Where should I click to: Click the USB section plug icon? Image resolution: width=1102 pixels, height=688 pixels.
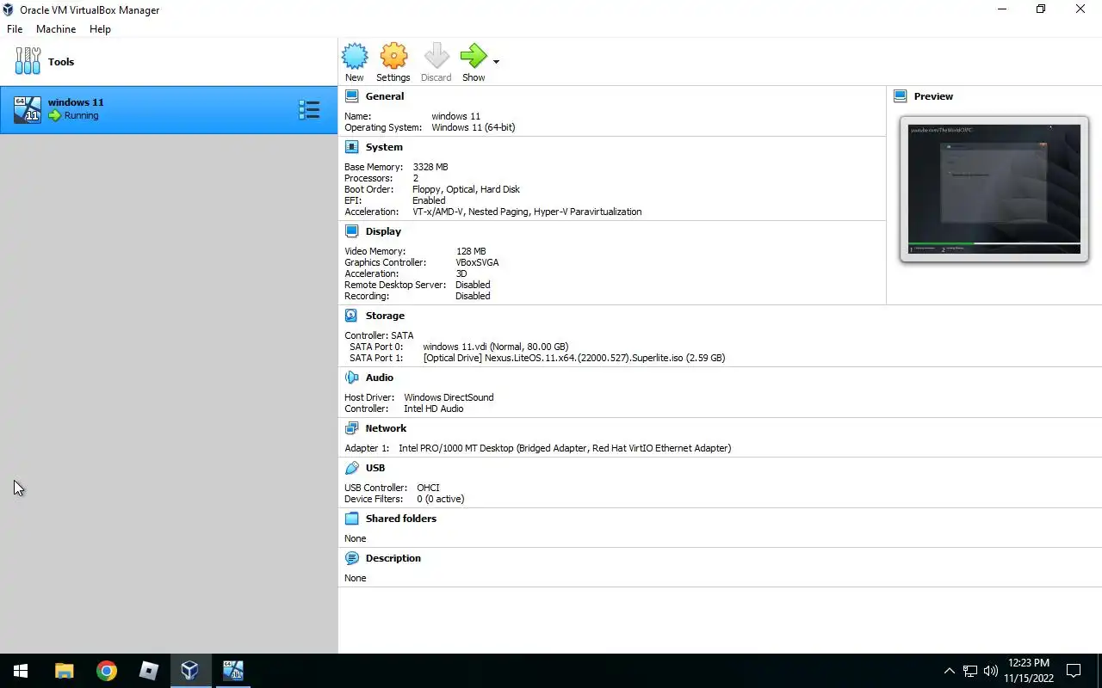351,468
